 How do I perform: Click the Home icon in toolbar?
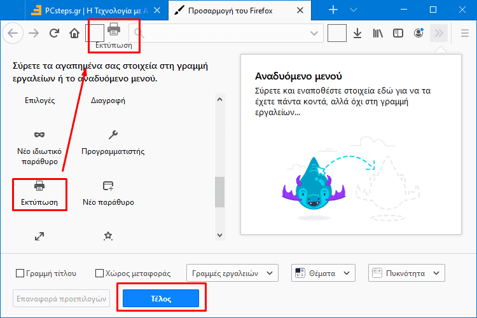74,33
